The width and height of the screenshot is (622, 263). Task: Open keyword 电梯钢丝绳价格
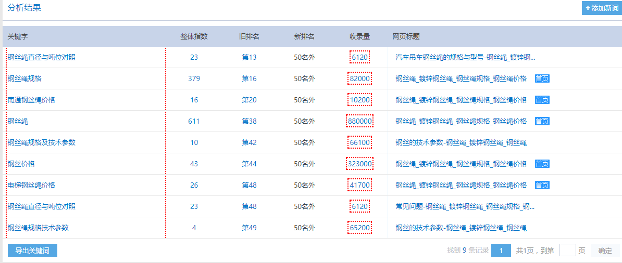(x=31, y=185)
